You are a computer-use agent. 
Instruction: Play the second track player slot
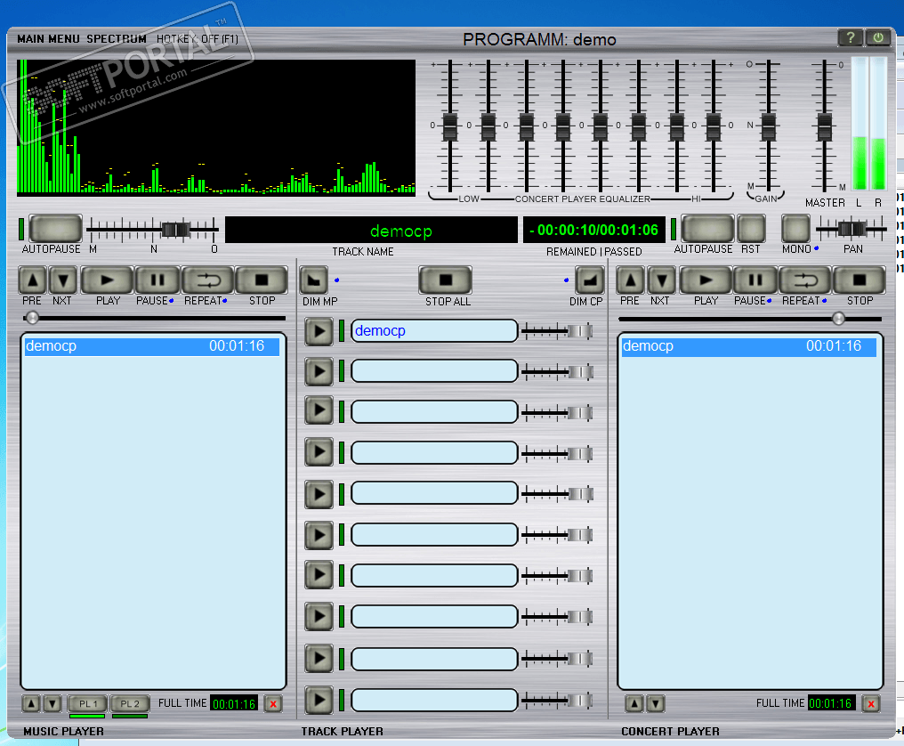[x=319, y=371]
